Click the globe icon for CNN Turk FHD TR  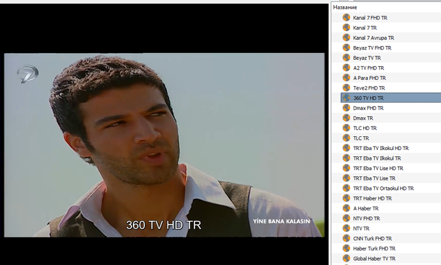click(x=346, y=238)
